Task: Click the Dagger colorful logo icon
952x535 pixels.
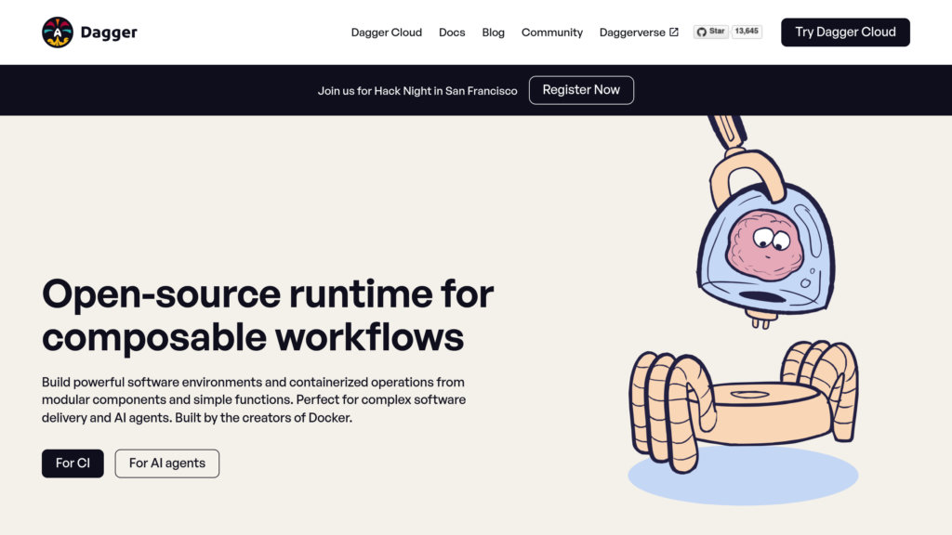Action: [58, 33]
